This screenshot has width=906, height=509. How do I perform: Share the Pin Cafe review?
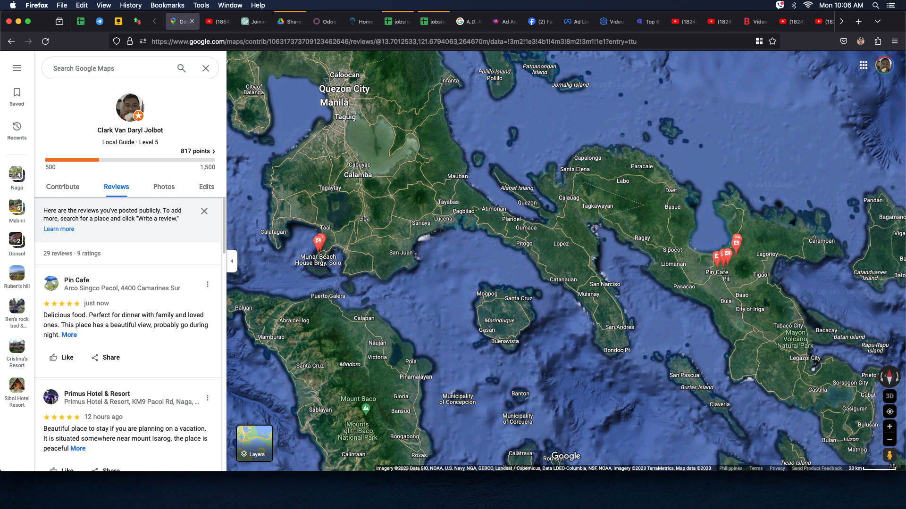tap(105, 357)
